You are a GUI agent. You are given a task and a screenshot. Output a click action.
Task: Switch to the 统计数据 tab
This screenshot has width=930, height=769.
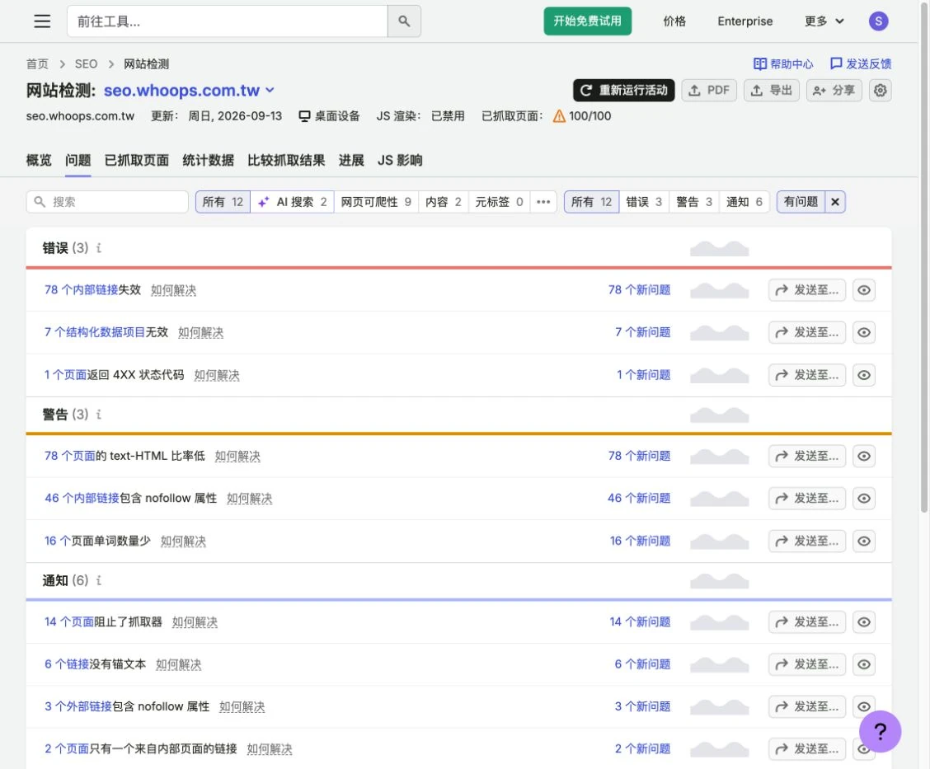(x=209, y=160)
